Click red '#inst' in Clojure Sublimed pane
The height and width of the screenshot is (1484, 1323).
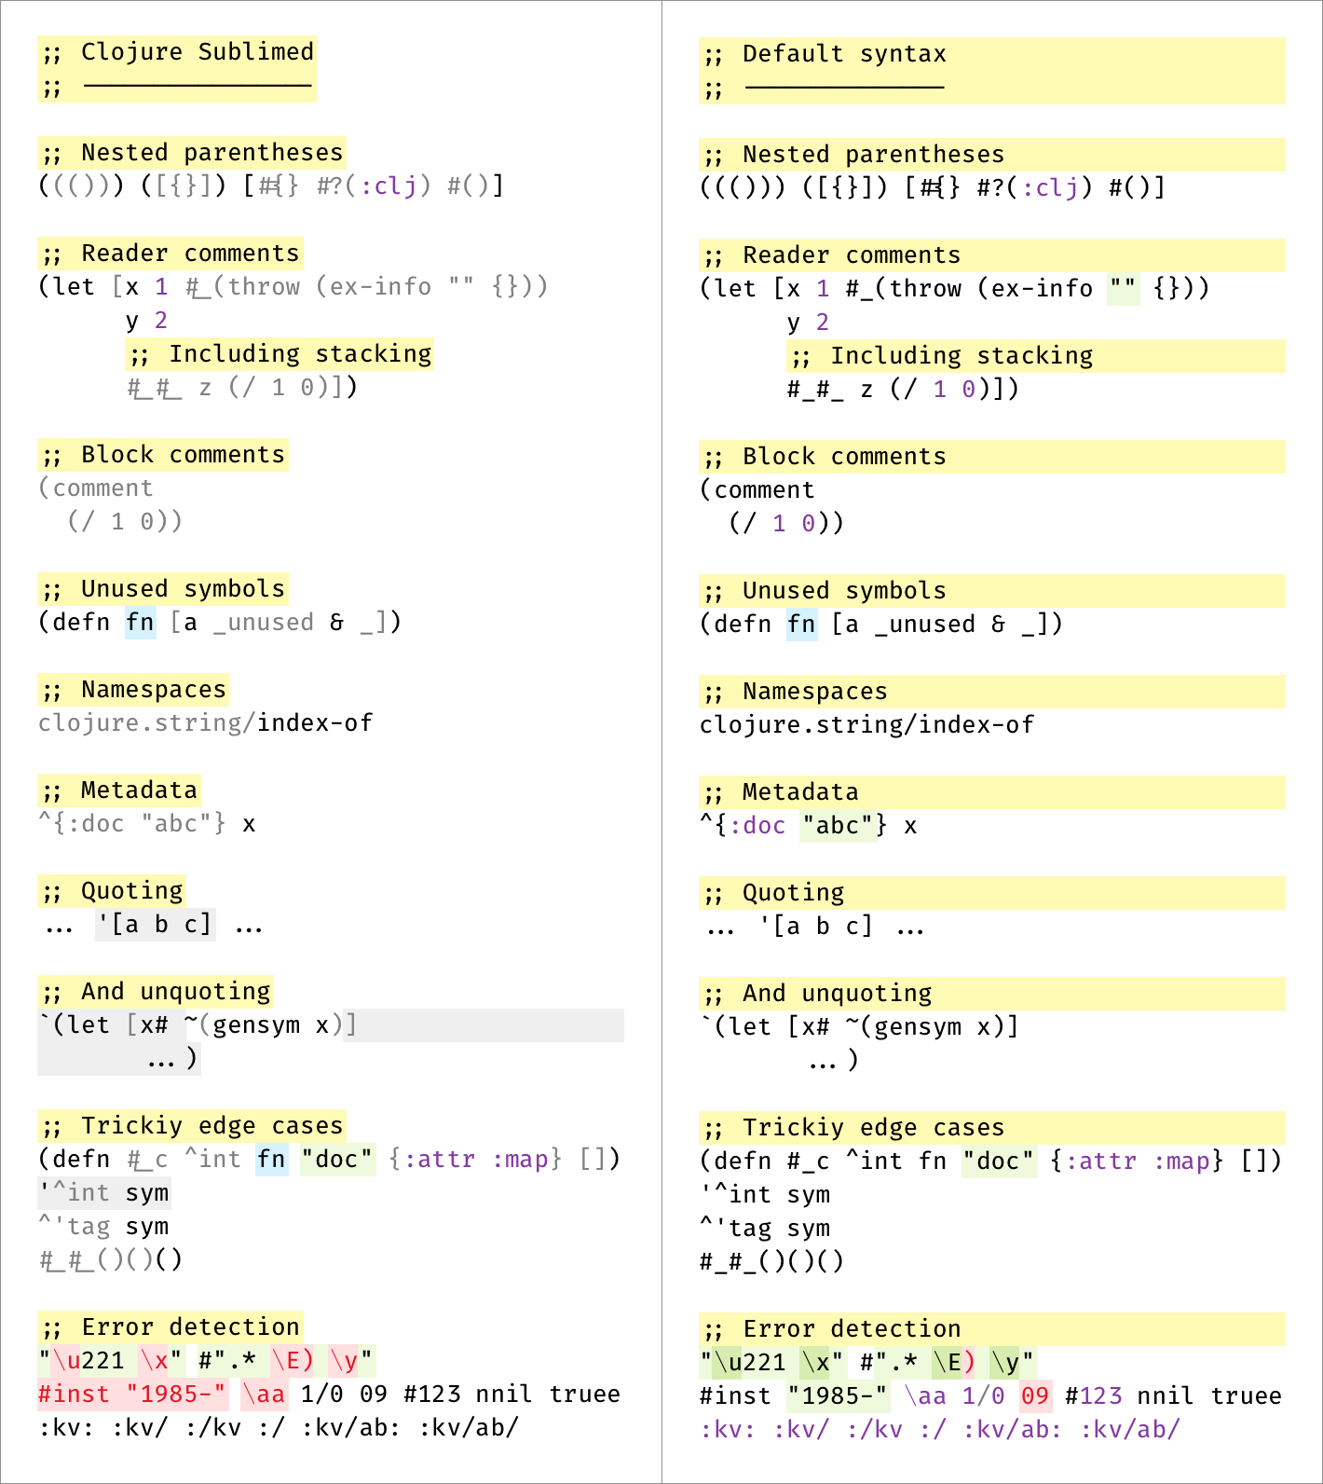(x=75, y=1395)
